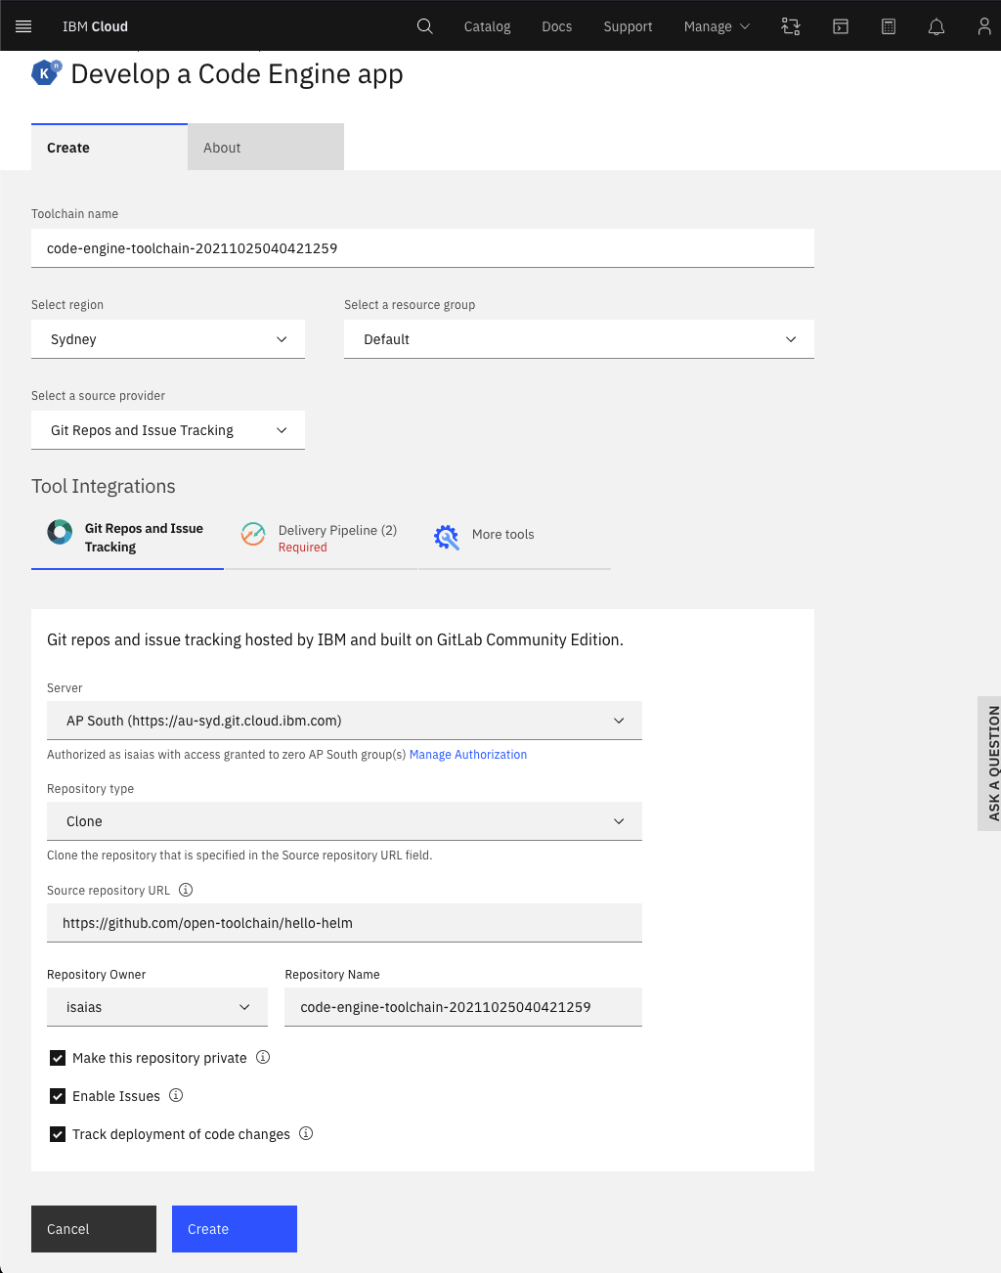
Task: Open the Select region dropdown showing Sydney
Action: [x=168, y=339]
